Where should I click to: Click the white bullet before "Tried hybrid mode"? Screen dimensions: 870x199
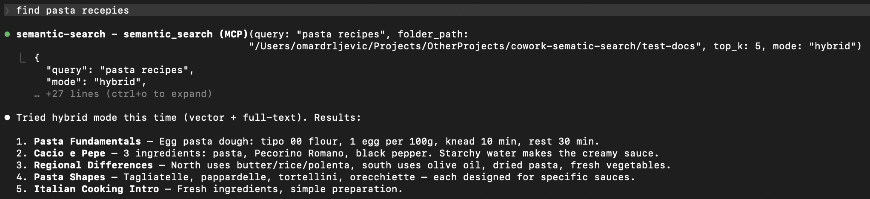(7, 118)
